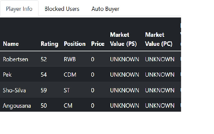Switch to the Player Info tab
Screen dimensions: 214x134
[19, 9]
